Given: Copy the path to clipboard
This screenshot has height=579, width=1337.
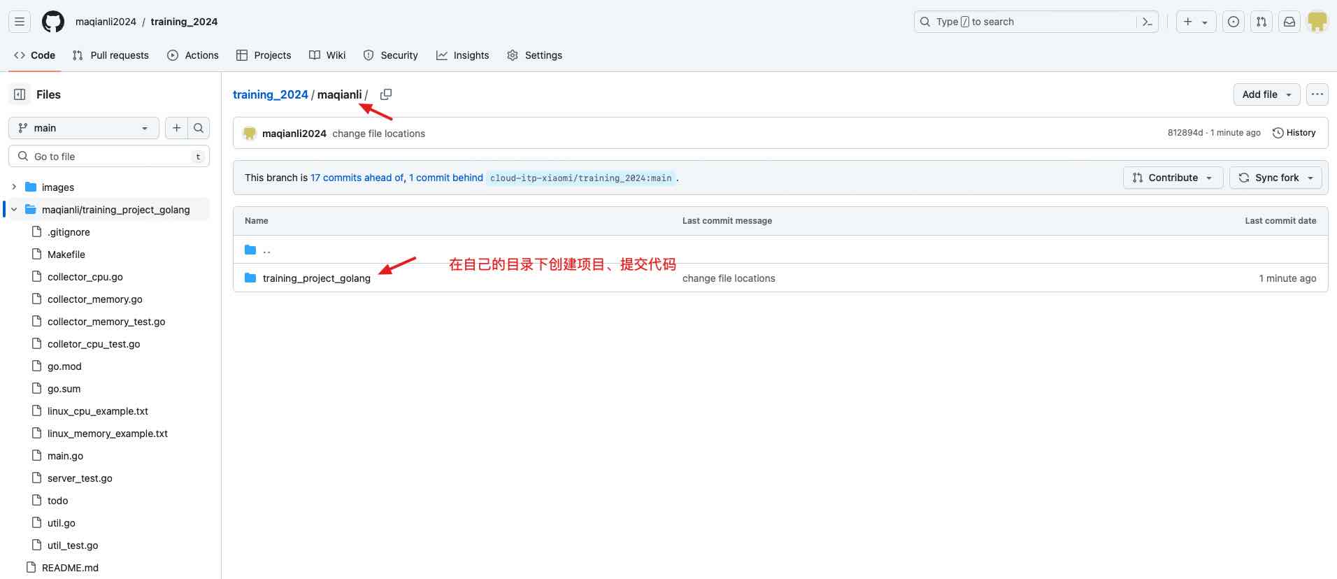Looking at the screenshot, I should tap(385, 94).
